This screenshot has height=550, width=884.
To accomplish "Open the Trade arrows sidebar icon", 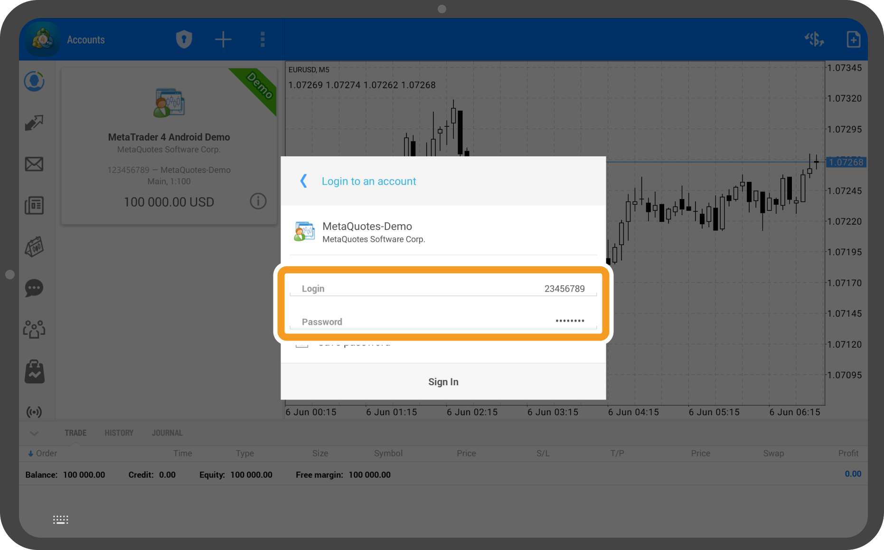I will [x=34, y=123].
